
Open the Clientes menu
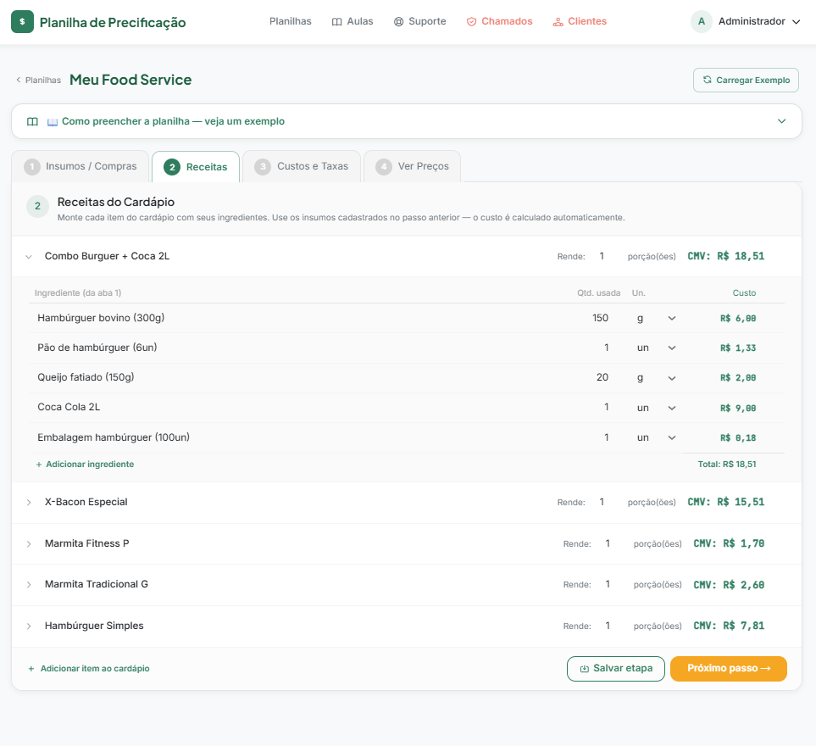580,21
